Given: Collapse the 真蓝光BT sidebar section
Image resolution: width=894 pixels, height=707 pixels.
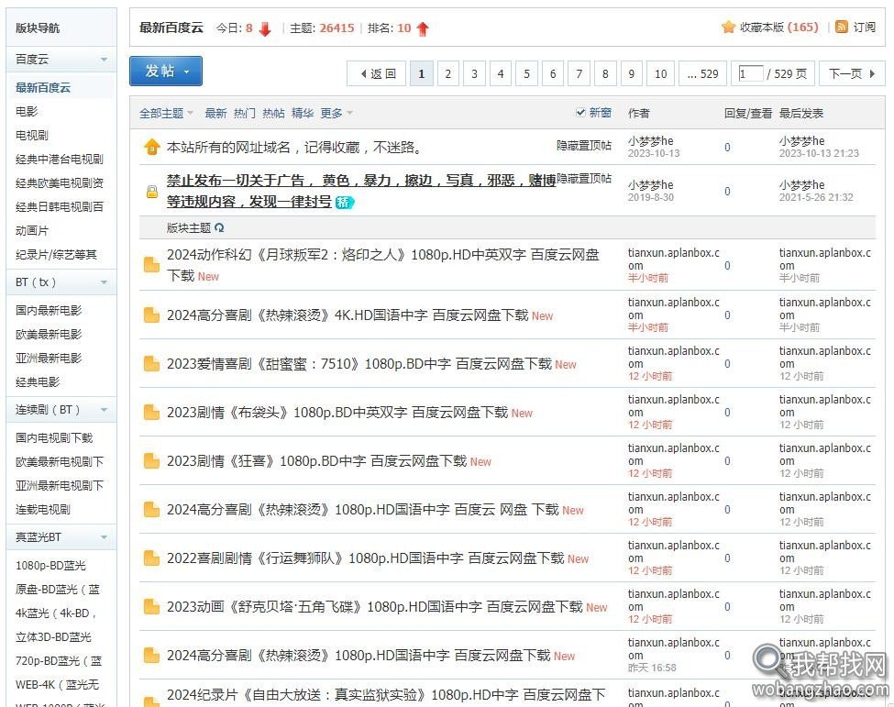Looking at the screenshot, I should click(x=104, y=537).
